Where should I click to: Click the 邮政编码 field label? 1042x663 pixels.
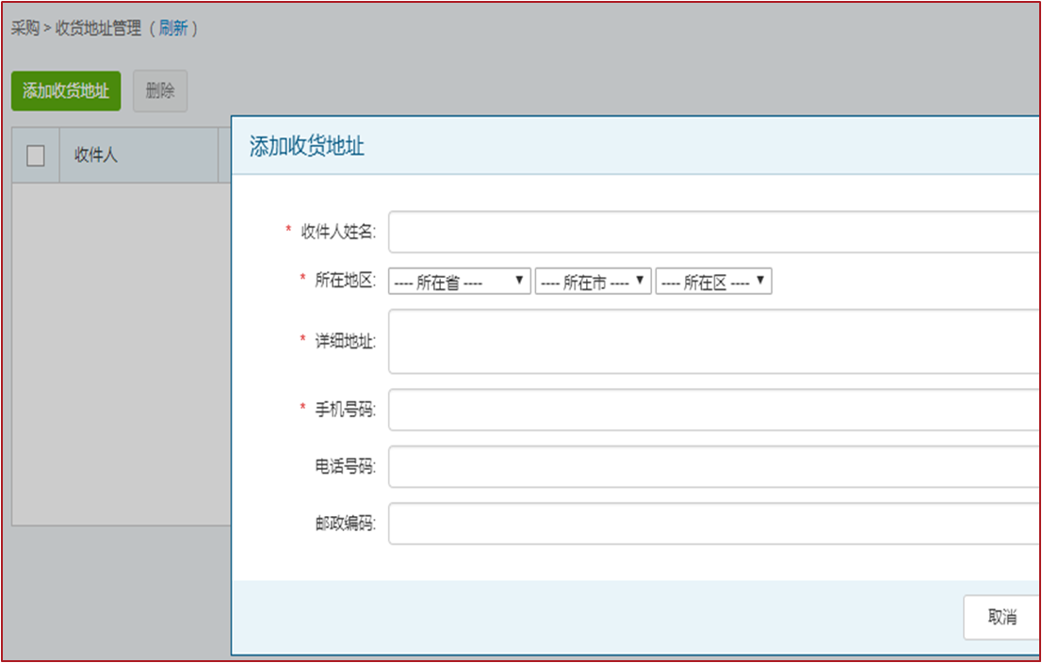pos(345,525)
